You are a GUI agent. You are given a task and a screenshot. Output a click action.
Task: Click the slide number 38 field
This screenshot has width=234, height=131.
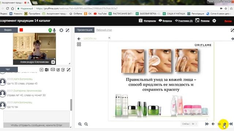(x=219, y=124)
